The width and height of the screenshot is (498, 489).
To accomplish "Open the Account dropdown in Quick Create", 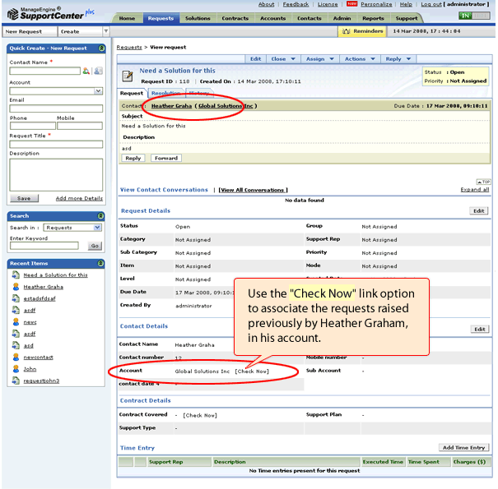I will click(x=99, y=91).
